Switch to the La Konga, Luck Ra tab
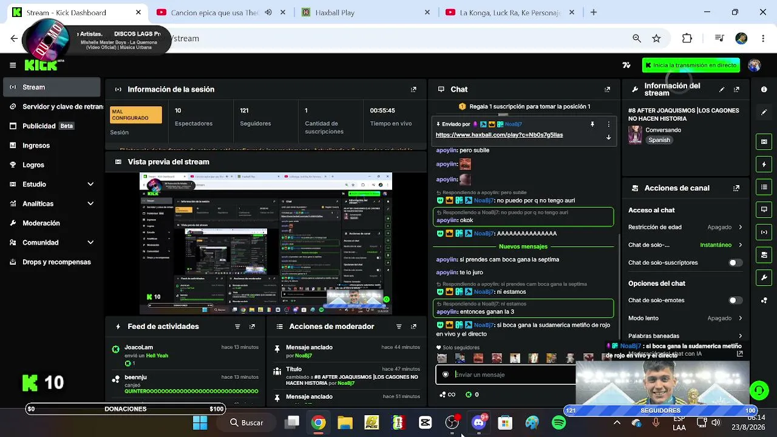 509,12
